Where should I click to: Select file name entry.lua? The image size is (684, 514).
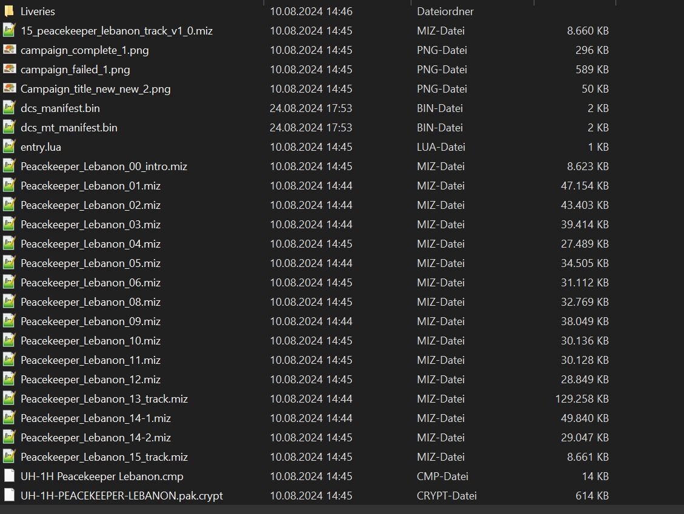coord(41,147)
